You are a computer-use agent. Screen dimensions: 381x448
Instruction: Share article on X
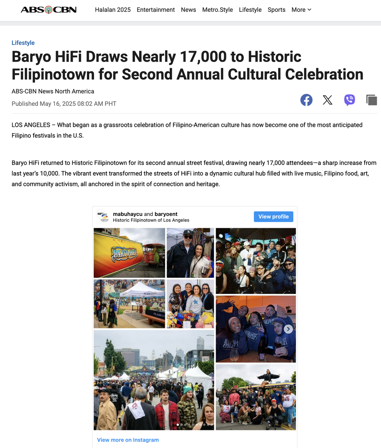click(328, 100)
